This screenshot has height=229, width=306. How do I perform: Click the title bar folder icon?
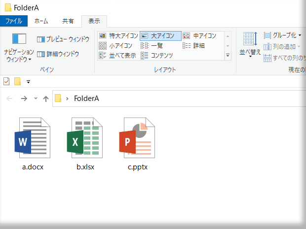(8, 7)
